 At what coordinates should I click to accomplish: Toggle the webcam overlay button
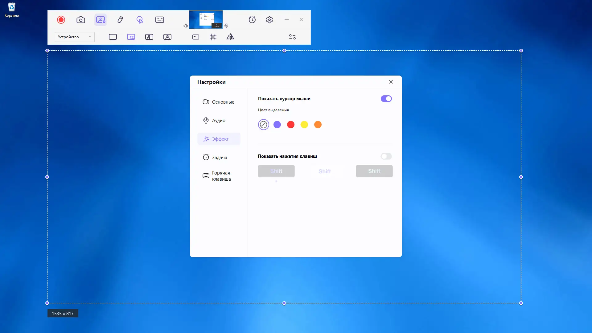point(101,20)
